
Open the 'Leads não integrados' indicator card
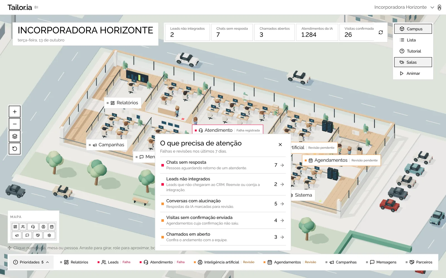188,32
